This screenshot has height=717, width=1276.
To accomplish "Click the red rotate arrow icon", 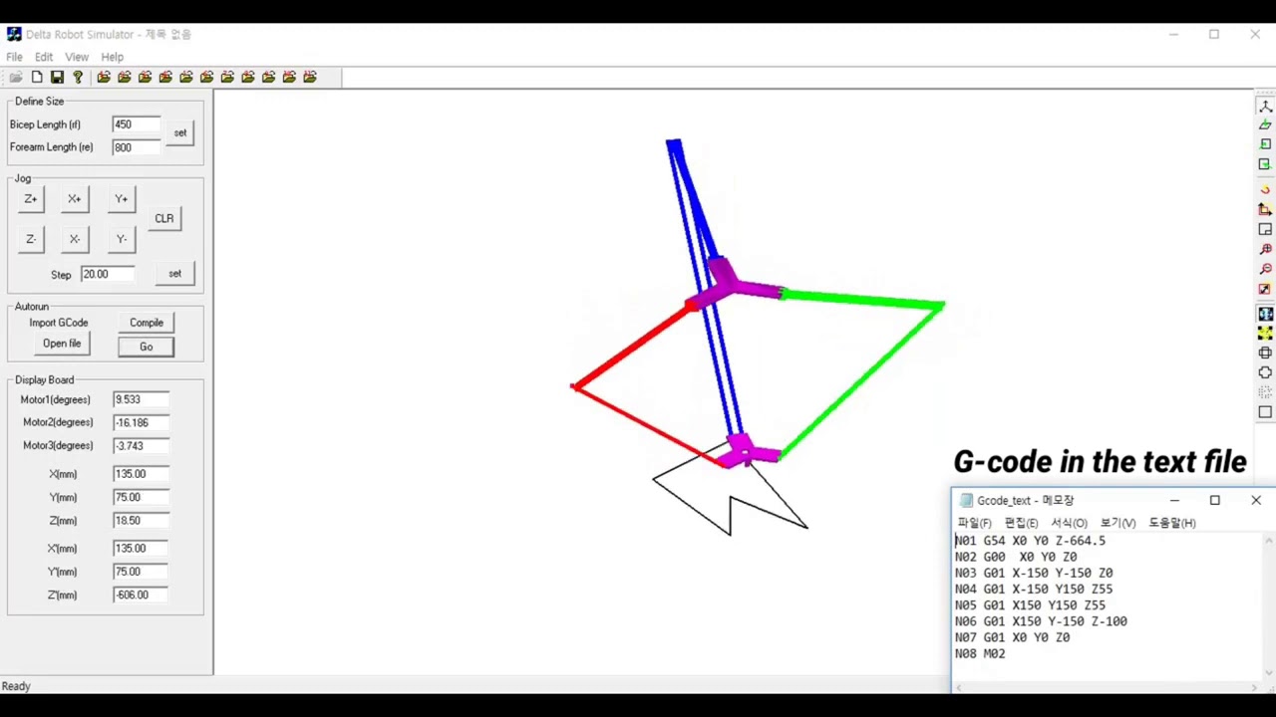I will (x=1265, y=189).
